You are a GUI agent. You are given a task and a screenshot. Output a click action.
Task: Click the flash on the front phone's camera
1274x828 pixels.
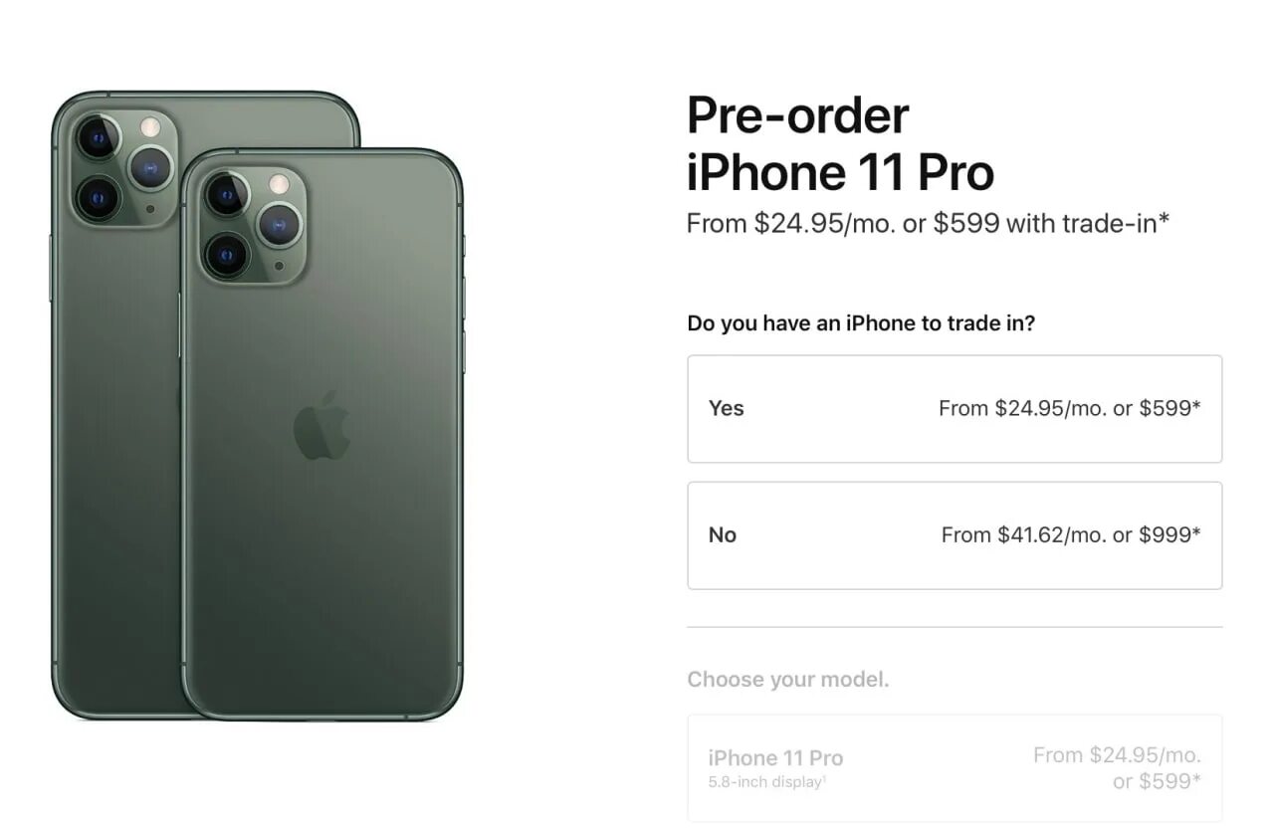point(280,184)
